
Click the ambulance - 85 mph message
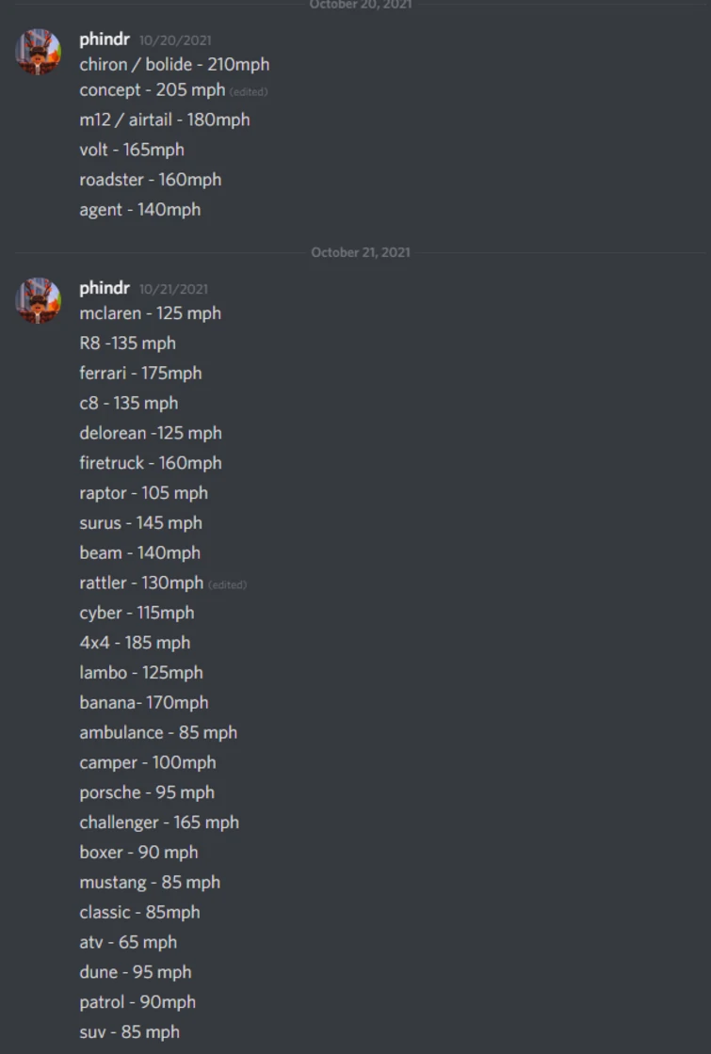[x=158, y=732]
